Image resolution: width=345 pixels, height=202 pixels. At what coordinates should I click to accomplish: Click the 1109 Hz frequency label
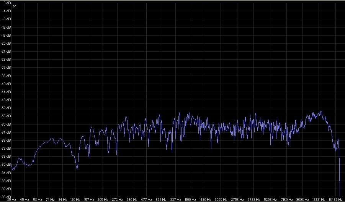[190, 200]
